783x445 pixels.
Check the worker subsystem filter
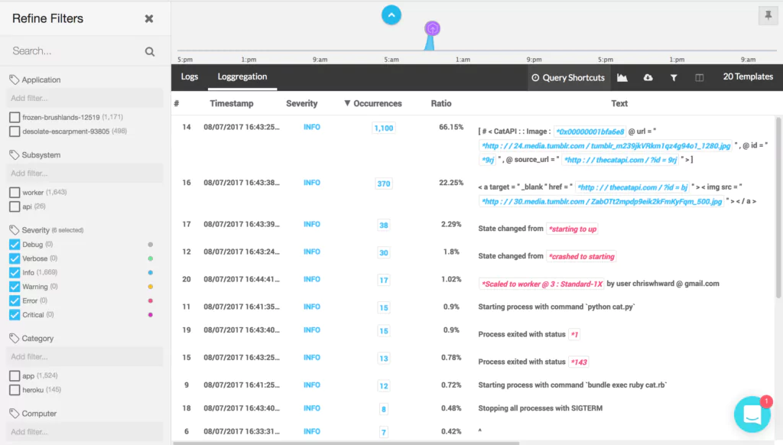[15, 192]
